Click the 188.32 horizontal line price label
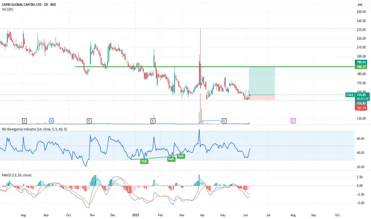This screenshot has width=371, height=219. click(361, 67)
